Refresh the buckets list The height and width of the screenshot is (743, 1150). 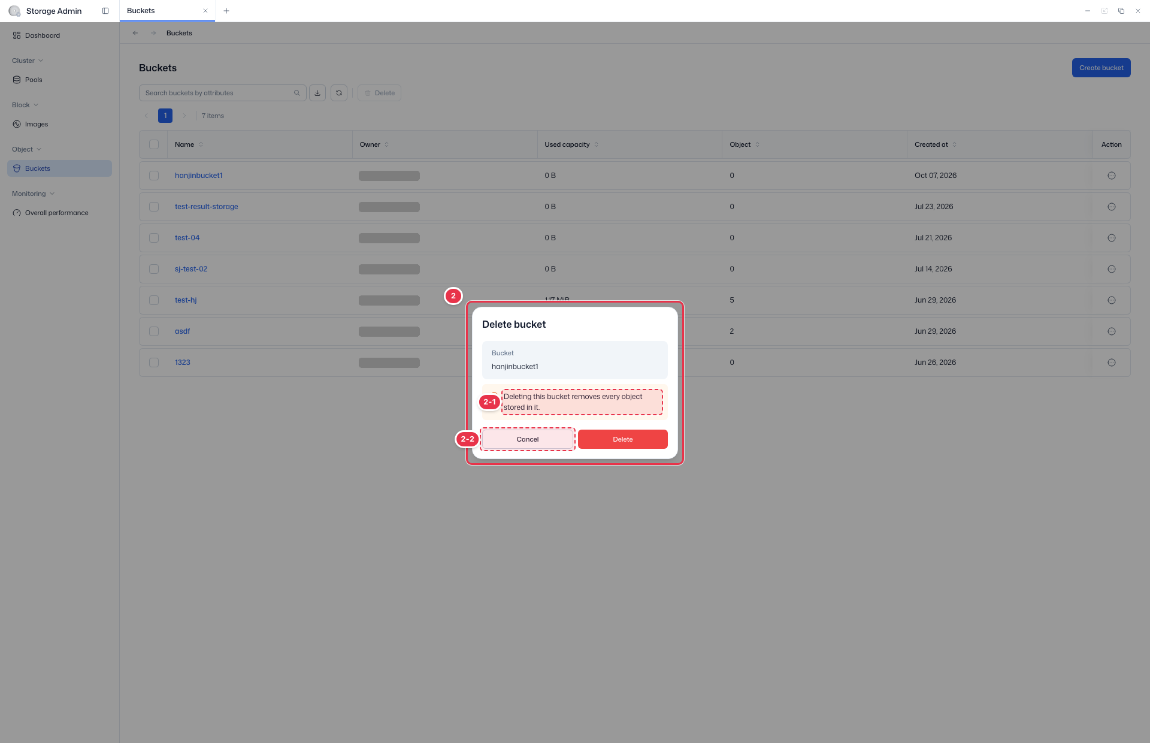[x=339, y=93]
